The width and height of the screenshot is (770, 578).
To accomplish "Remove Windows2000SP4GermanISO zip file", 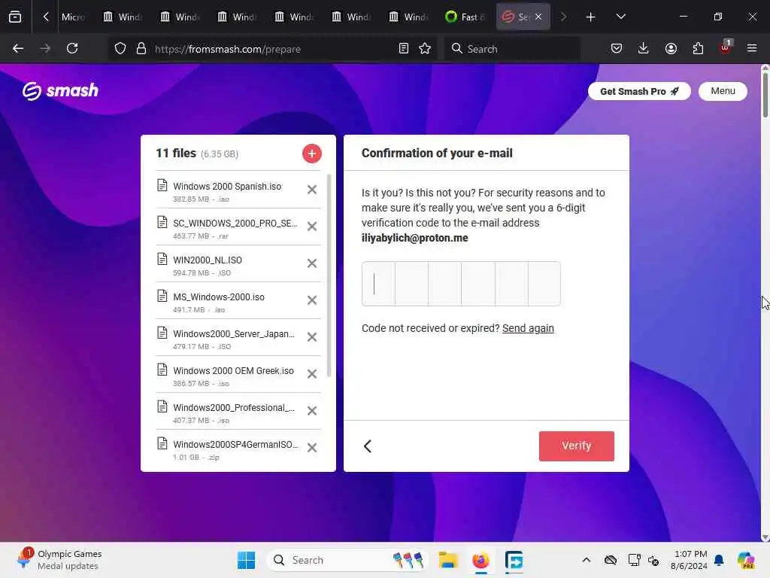I will point(312,447).
